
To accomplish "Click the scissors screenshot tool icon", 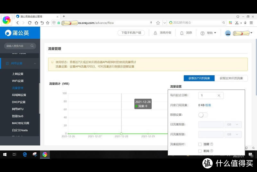I will [237, 23].
